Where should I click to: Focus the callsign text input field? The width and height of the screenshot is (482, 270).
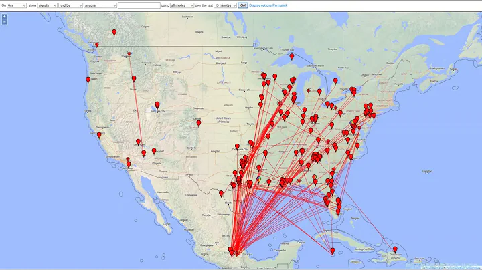pos(139,5)
